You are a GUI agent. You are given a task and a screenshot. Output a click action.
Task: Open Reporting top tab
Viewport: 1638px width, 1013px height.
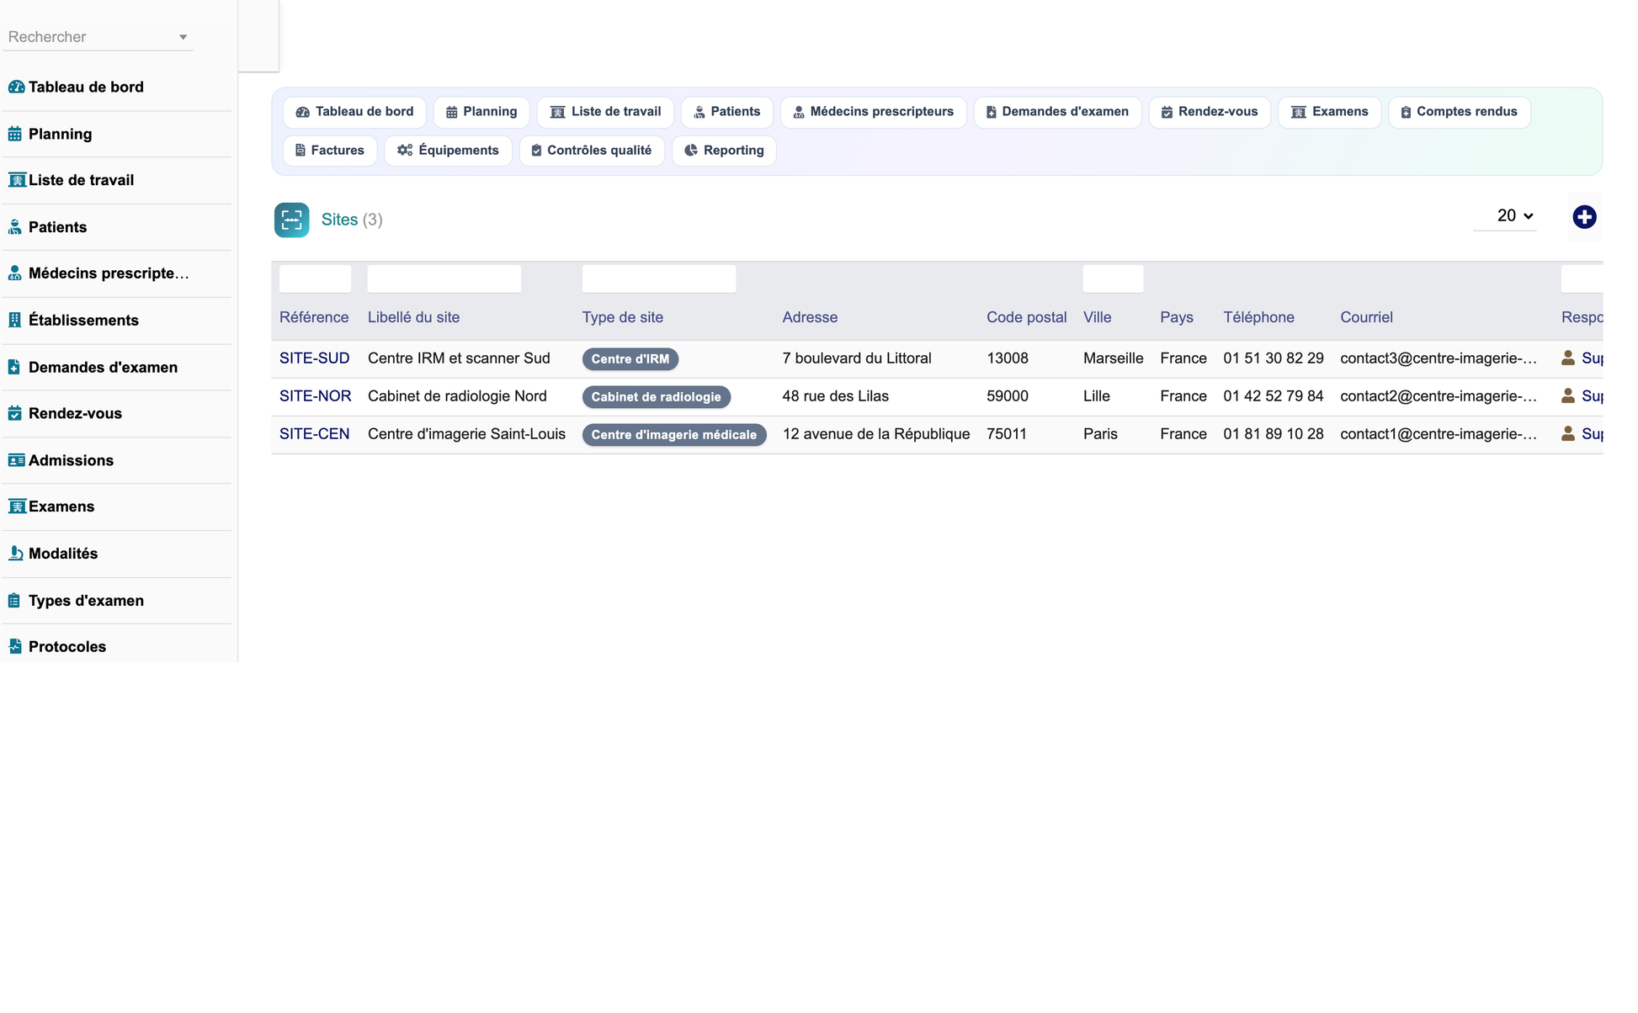click(724, 151)
